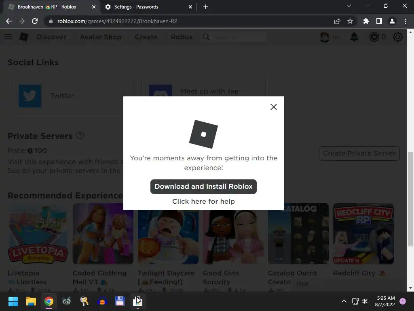The image size is (414, 311).
Task: Open the Windows Start menu
Action: [x=13, y=301]
